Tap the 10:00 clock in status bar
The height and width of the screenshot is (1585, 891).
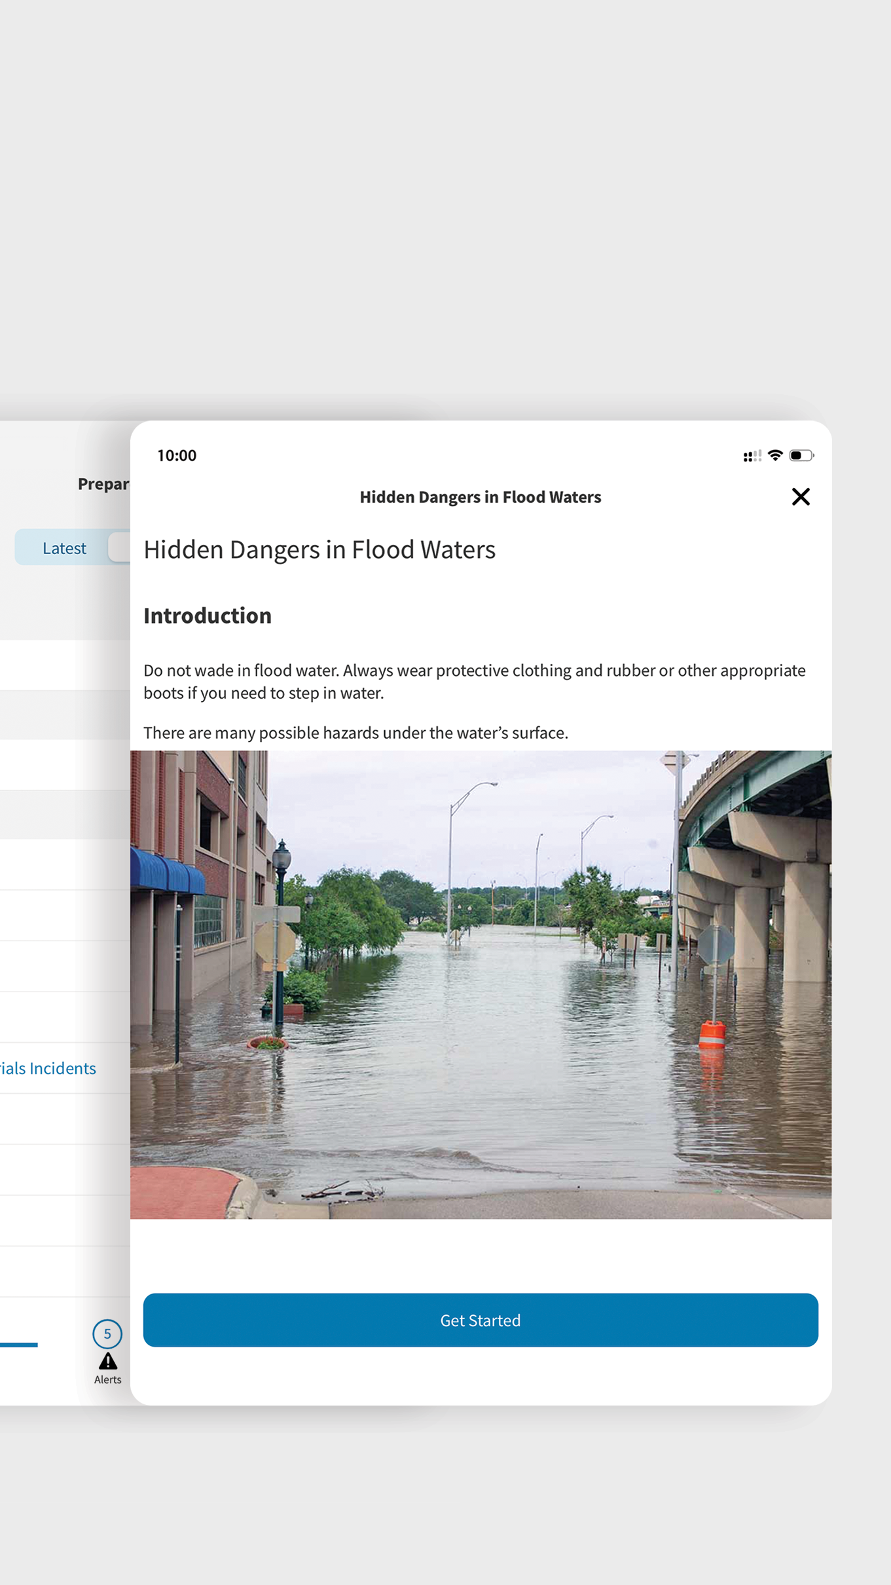click(x=177, y=455)
